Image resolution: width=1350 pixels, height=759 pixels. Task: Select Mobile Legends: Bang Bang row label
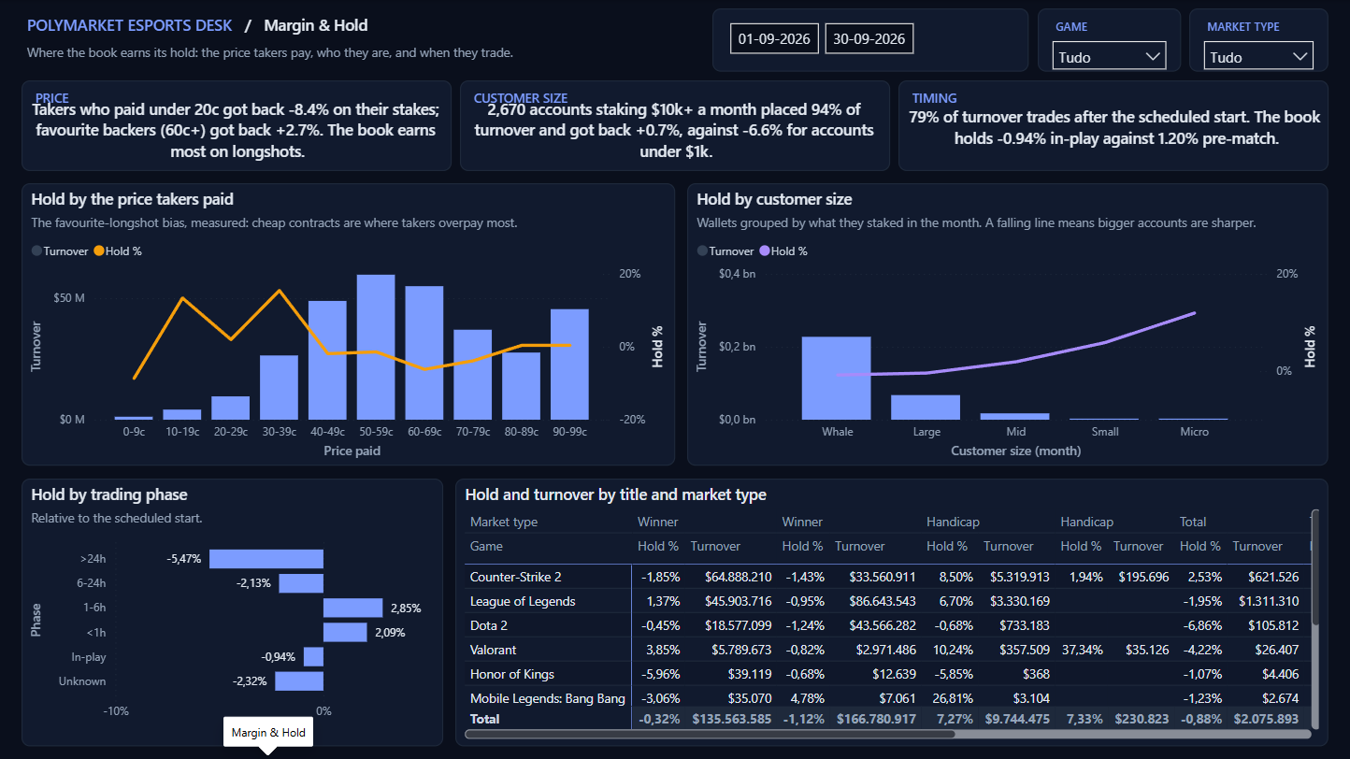pyautogui.click(x=548, y=698)
